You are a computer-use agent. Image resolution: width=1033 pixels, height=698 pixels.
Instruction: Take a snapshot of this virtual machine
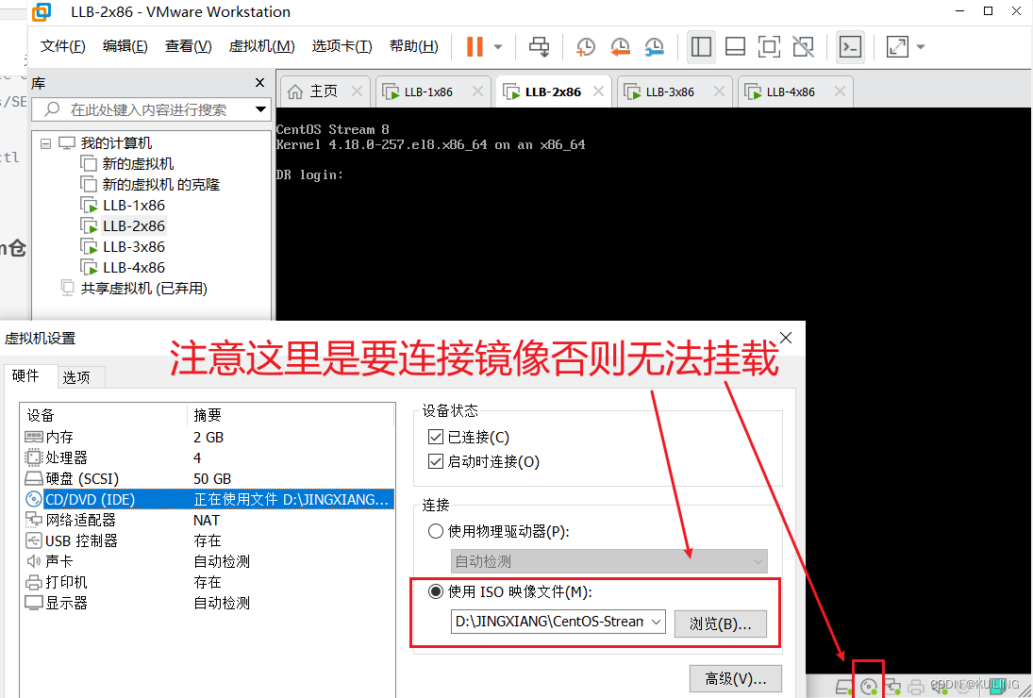coord(585,47)
